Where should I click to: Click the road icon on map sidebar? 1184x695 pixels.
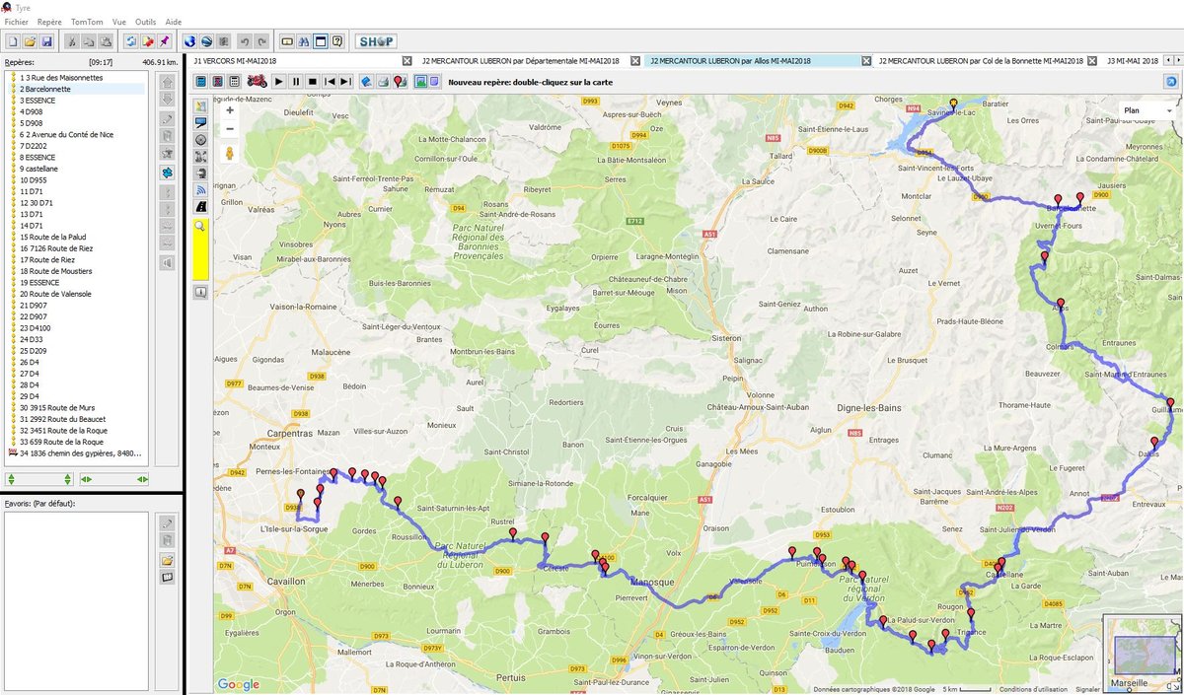(x=201, y=208)
